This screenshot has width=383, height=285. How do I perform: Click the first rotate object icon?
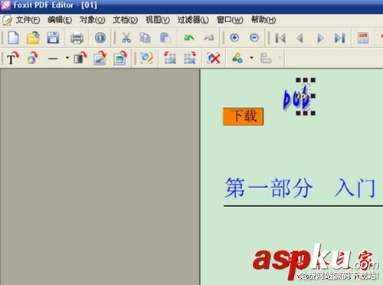pyautogui.click(x=170, y=58)
